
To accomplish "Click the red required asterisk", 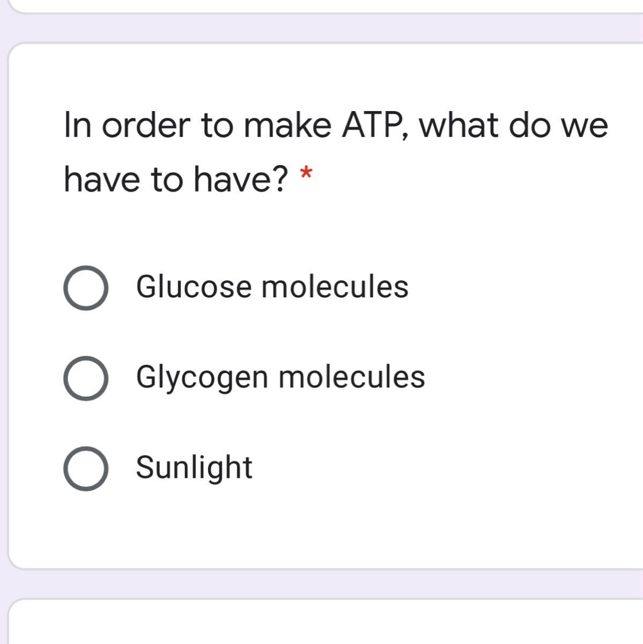I will click(x=306, y=174).
